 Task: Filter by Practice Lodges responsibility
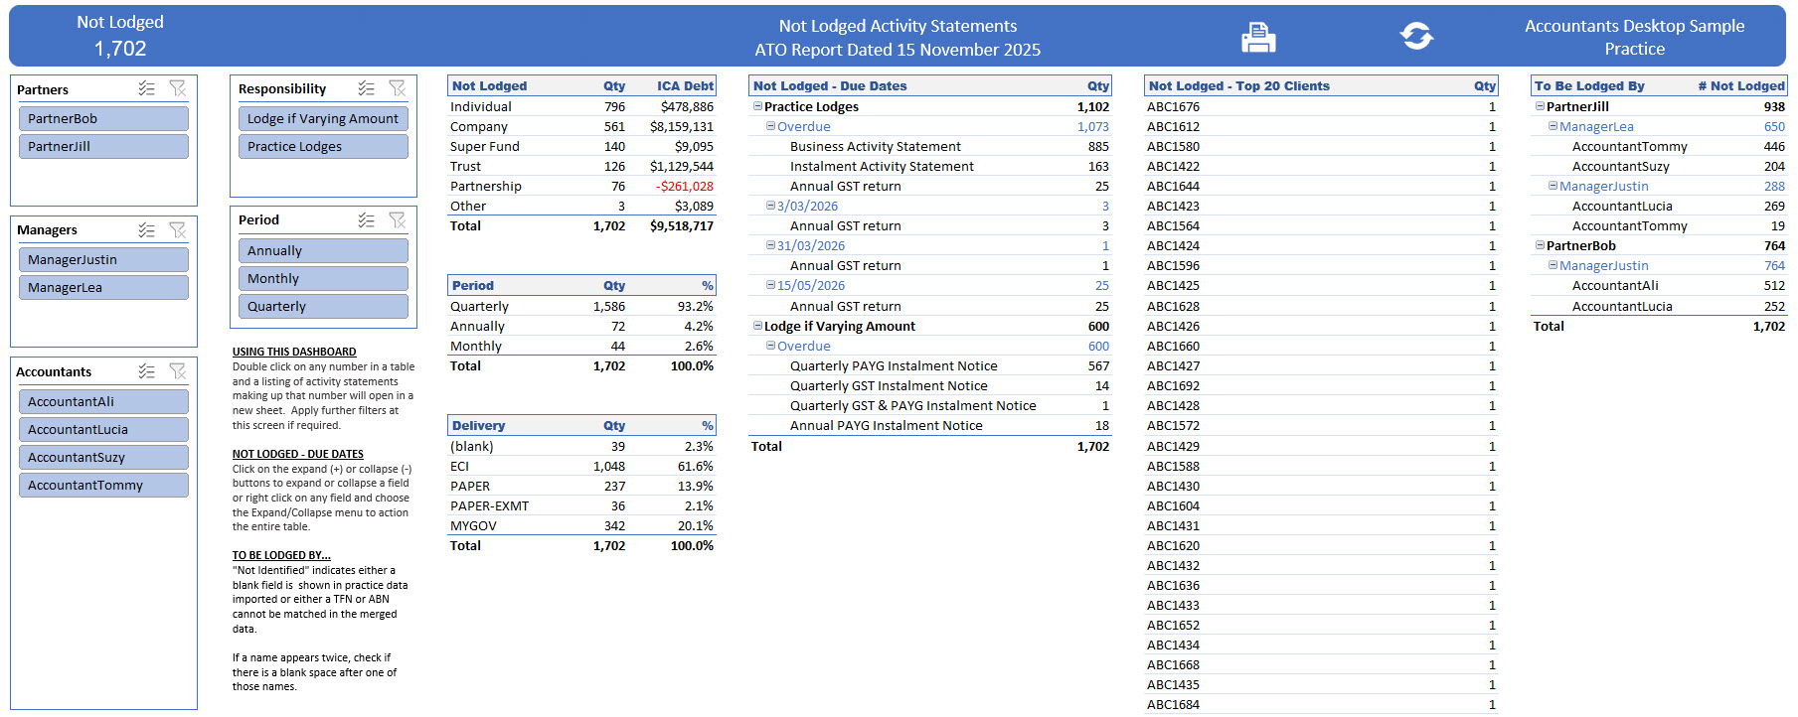[323, 146]
